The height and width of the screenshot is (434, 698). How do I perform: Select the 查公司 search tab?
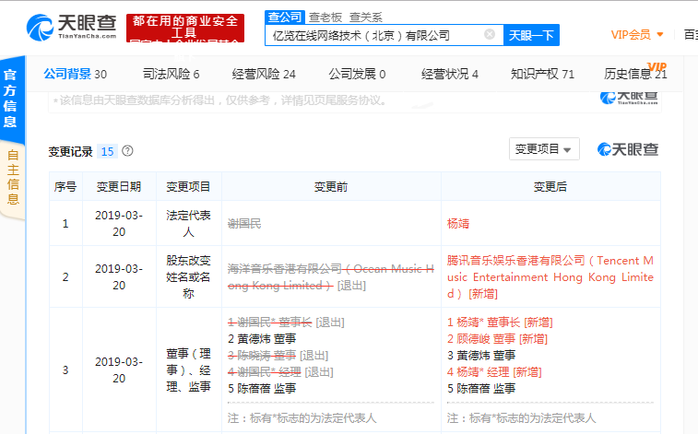point(285,17)
